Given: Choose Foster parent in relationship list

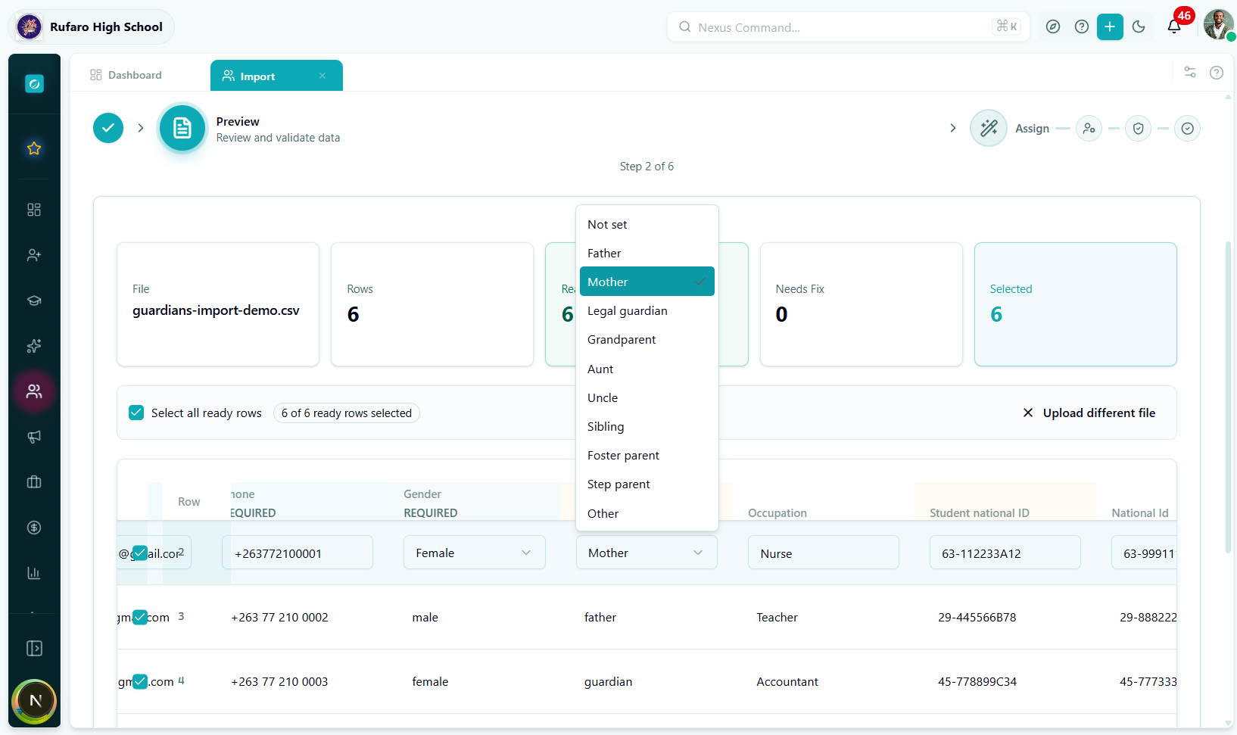Looking at the screenshot, I should point(647,455).
